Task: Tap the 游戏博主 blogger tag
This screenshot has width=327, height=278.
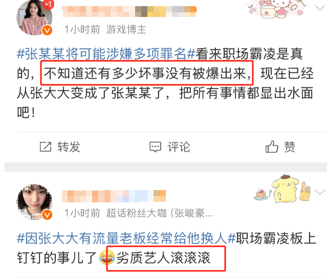Action: point(126,29)
